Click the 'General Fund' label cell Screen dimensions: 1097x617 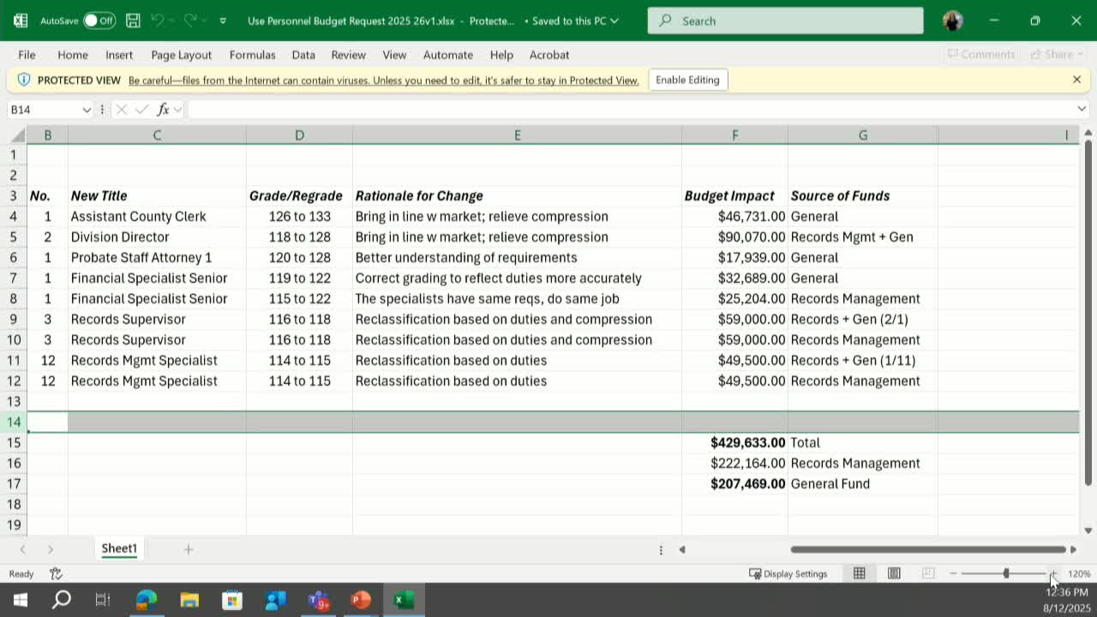(x=863, y=484)
